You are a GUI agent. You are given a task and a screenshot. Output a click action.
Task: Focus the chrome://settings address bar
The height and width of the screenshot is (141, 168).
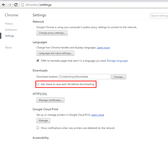(x=81, y=5)
